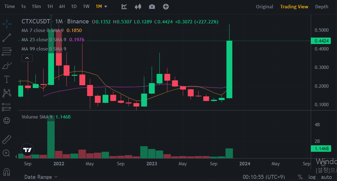Screen dimensions: 337x181
Task: Open the emoji icons tool
Action: 7,121
